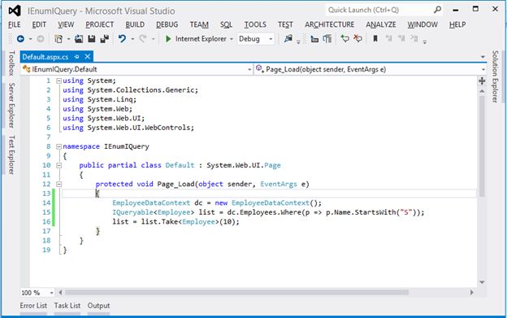Open the ARCHITECTURE menu
This screenshot has width=507, height=318.
click(x=330, y=24)
